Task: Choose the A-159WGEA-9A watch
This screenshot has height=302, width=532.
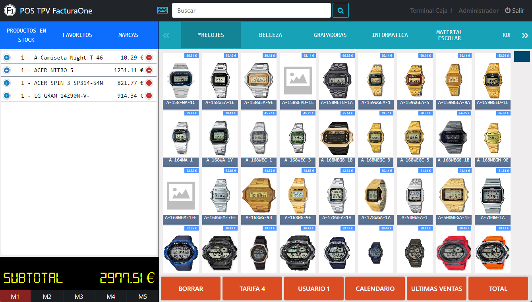Action: click(x=454, y=81)
